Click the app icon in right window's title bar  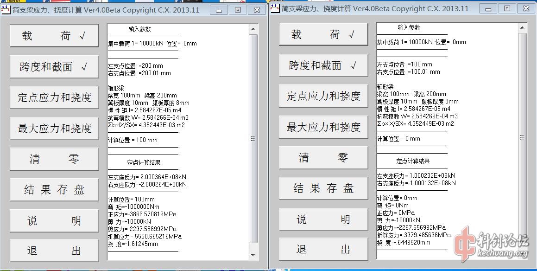[x=275, y=8]
